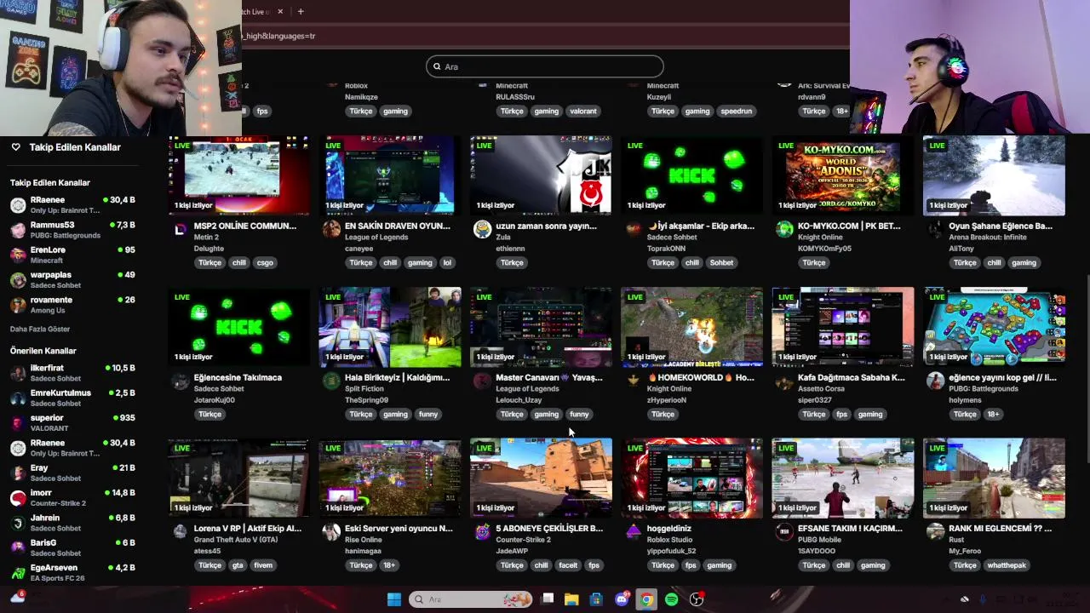Open EgeArseven channel avatar in sidebar
1090x613 pixels.
point(18,573)
